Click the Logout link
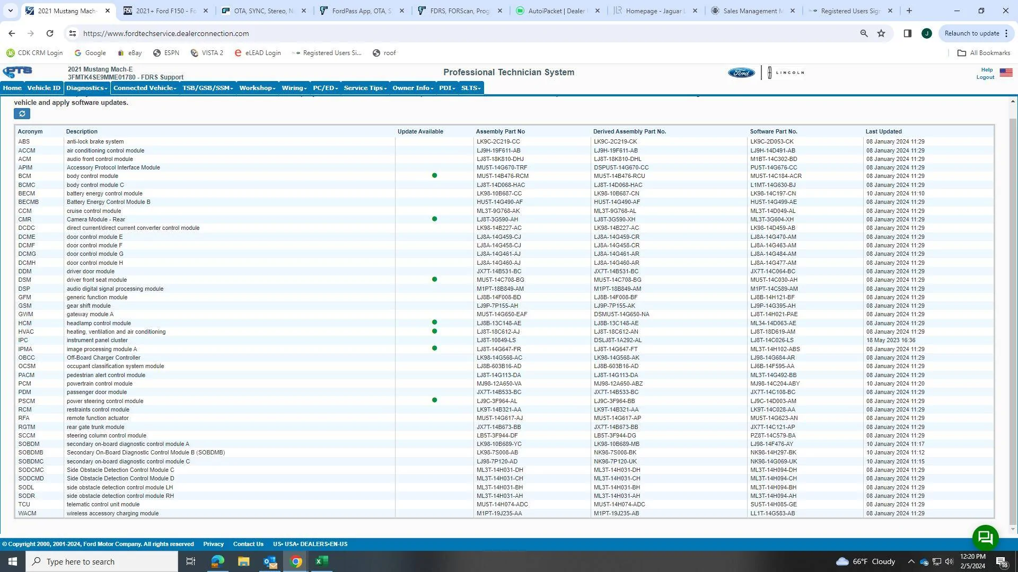Viewport: 1018px width, 572px height. click(985, 77)
